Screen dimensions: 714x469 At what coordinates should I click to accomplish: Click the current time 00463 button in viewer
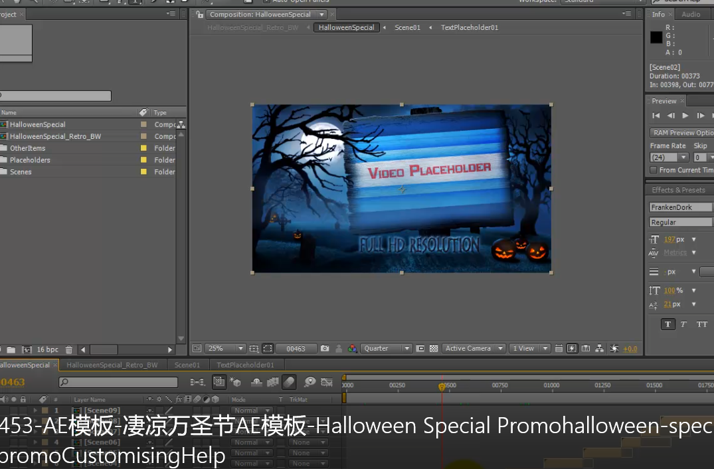click(x=296, y=349)
